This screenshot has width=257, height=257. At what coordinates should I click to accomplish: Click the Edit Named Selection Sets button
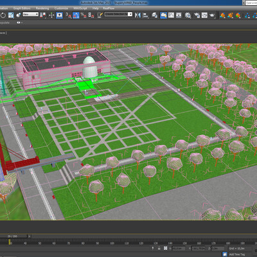tap(100, 15)
